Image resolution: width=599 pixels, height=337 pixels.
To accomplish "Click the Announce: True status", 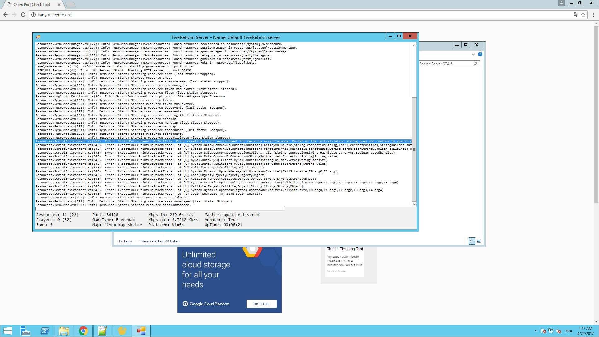I will pyautogui.click(x=221, y=220).
